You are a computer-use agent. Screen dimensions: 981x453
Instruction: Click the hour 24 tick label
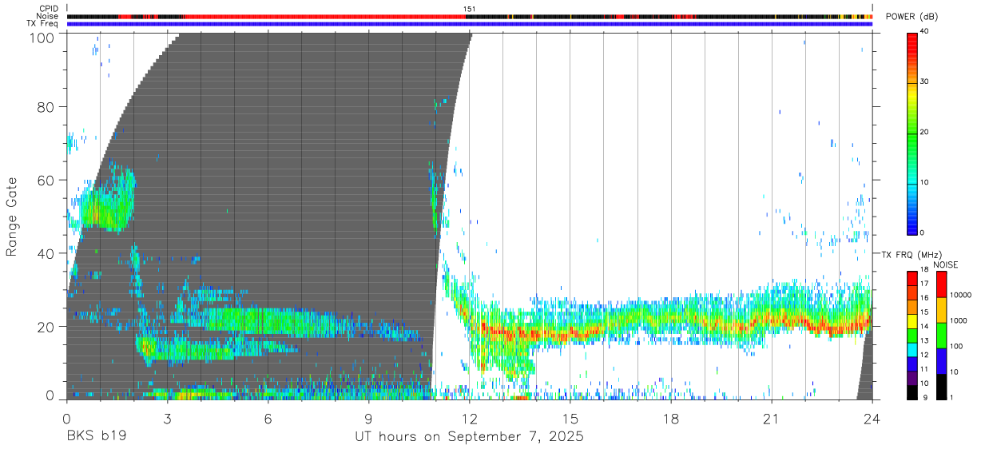pos(872,418)
